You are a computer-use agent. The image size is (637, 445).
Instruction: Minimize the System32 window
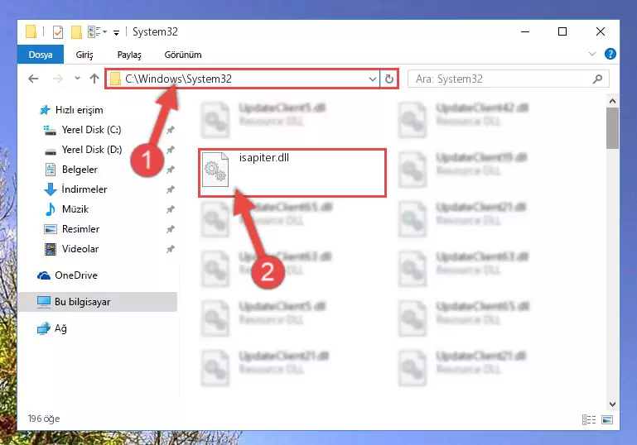525,31
